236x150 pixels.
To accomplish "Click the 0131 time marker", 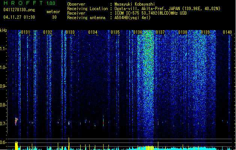I will pos(26,32).
